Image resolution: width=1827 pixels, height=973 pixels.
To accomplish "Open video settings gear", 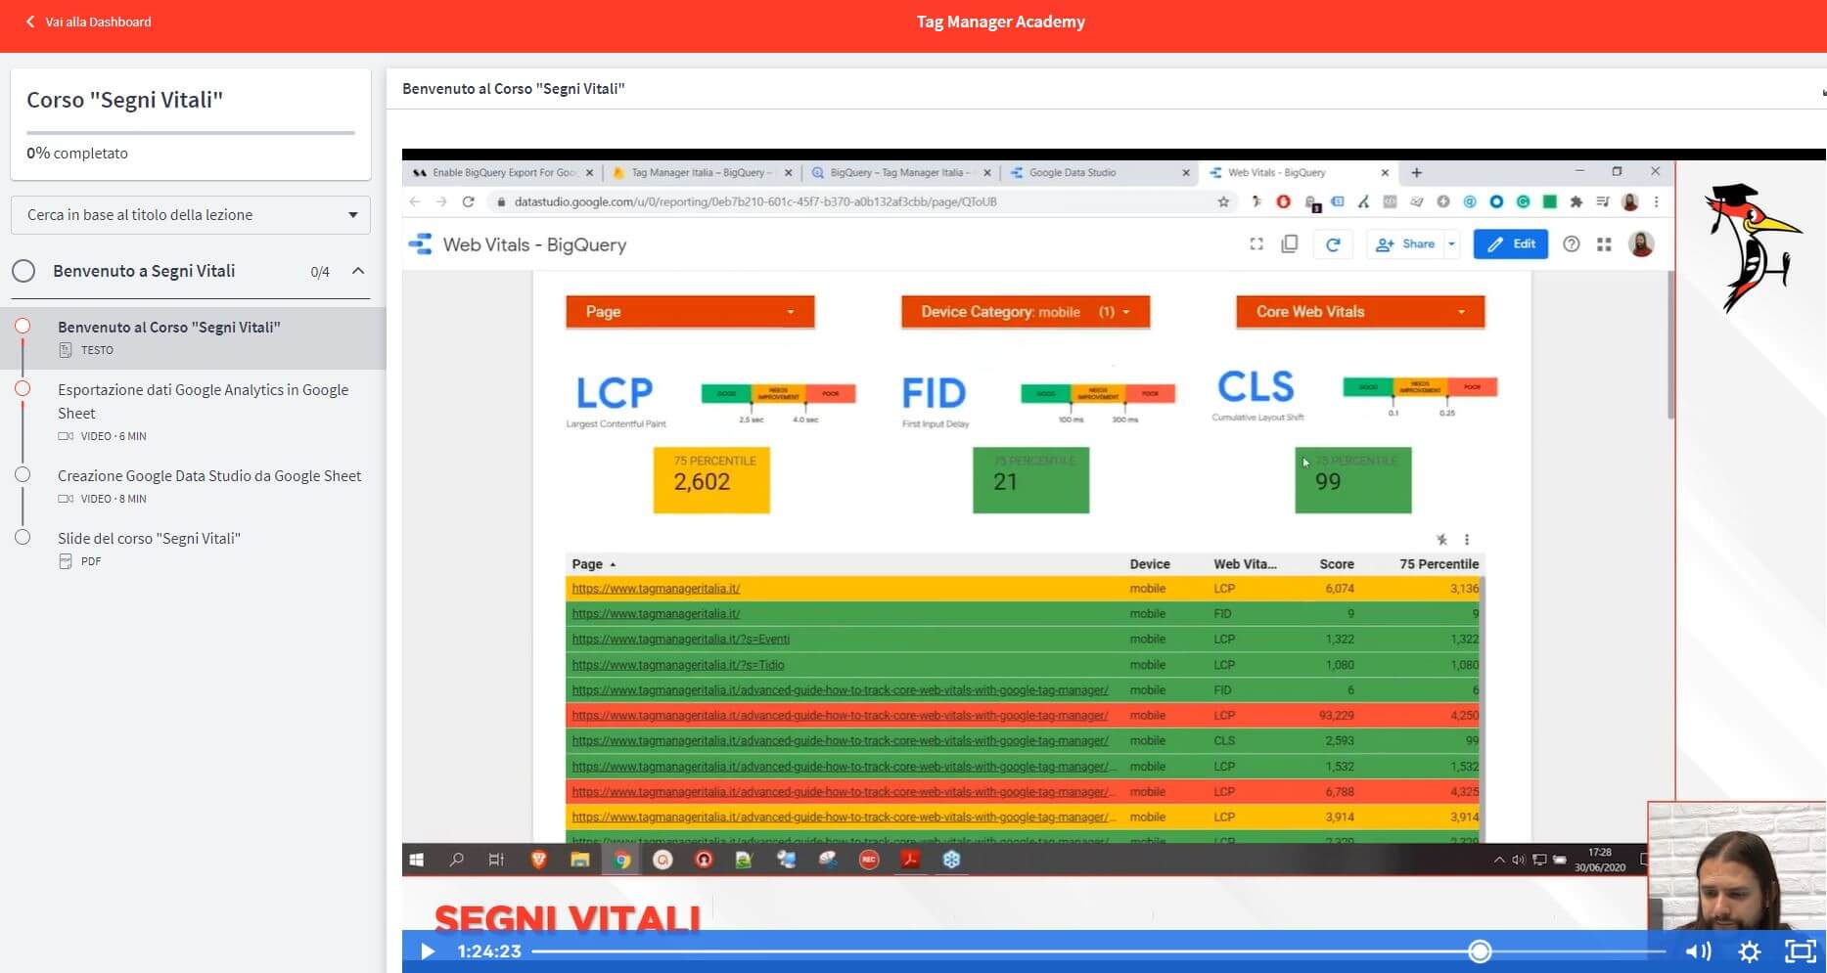I will (x=1750, y=951).
